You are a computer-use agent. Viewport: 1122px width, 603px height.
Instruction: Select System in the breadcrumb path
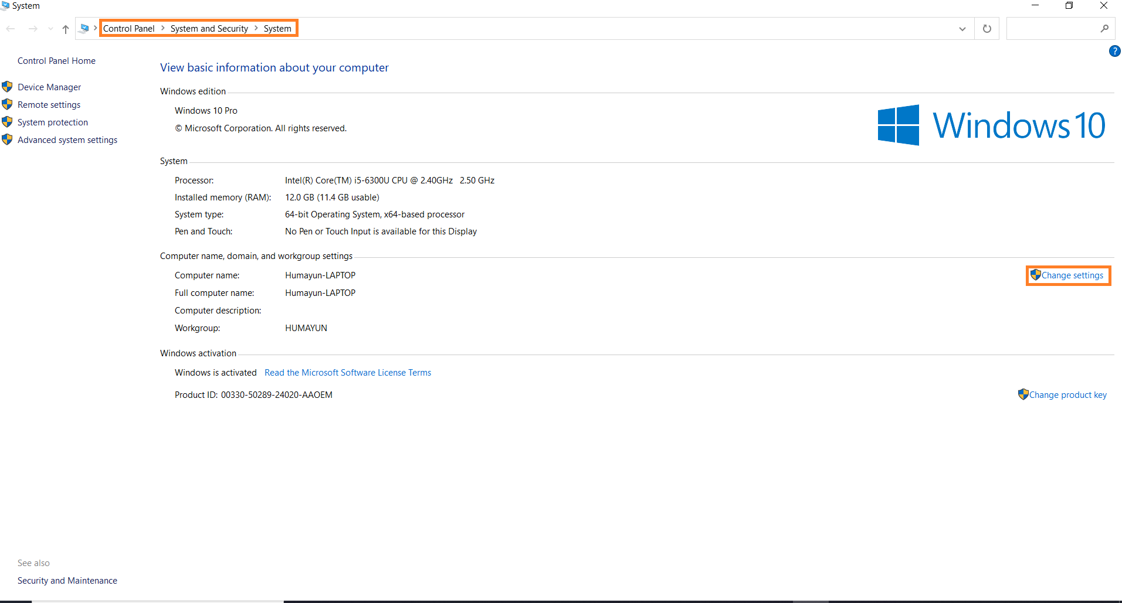[277, 29]
